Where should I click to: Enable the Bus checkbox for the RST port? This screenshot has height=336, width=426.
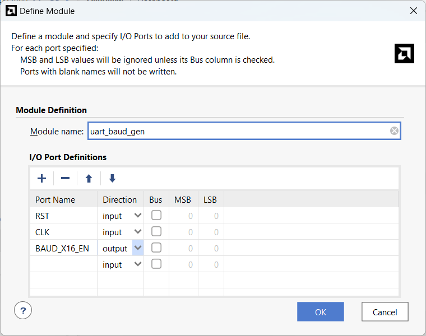156,215
